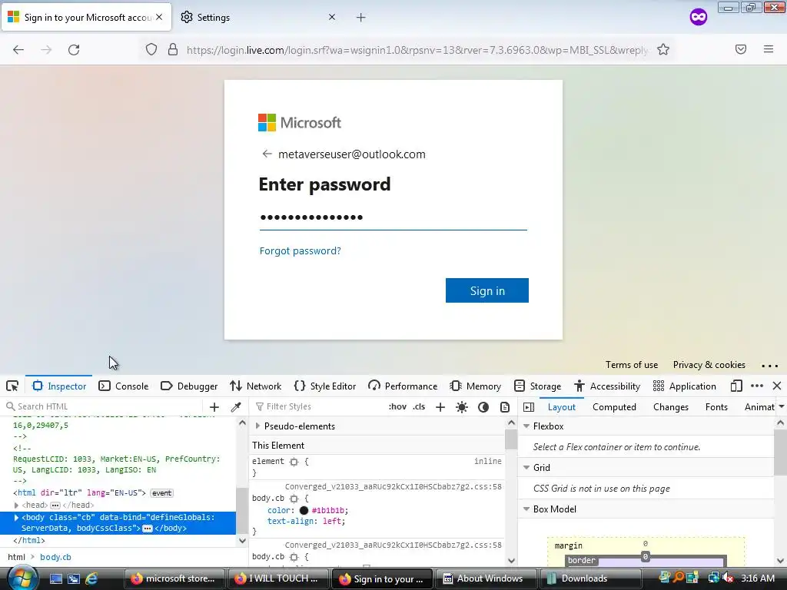Open the Debugger tab

pyautogui.click(x=189, y=386)
